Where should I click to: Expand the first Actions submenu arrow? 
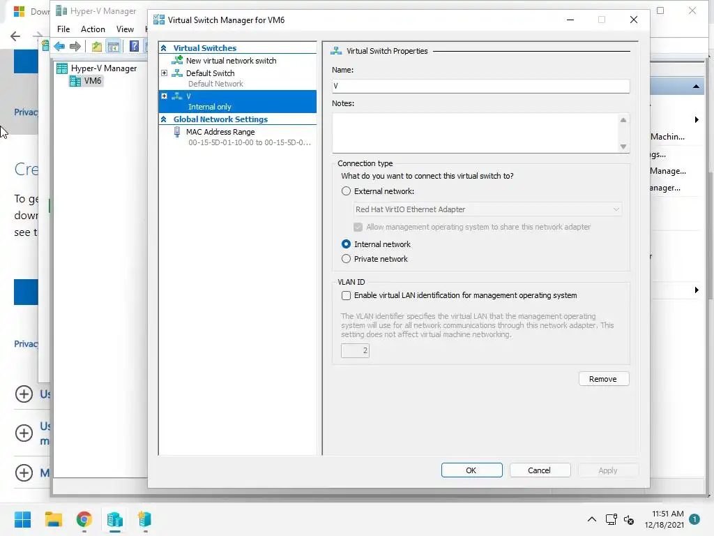pyautogui.click(x=697, y=120)
